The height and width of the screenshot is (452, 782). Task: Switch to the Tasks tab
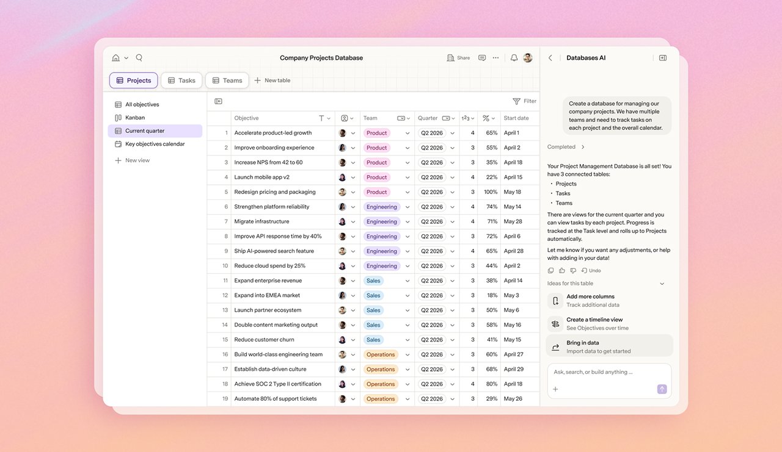click(181, 81)
